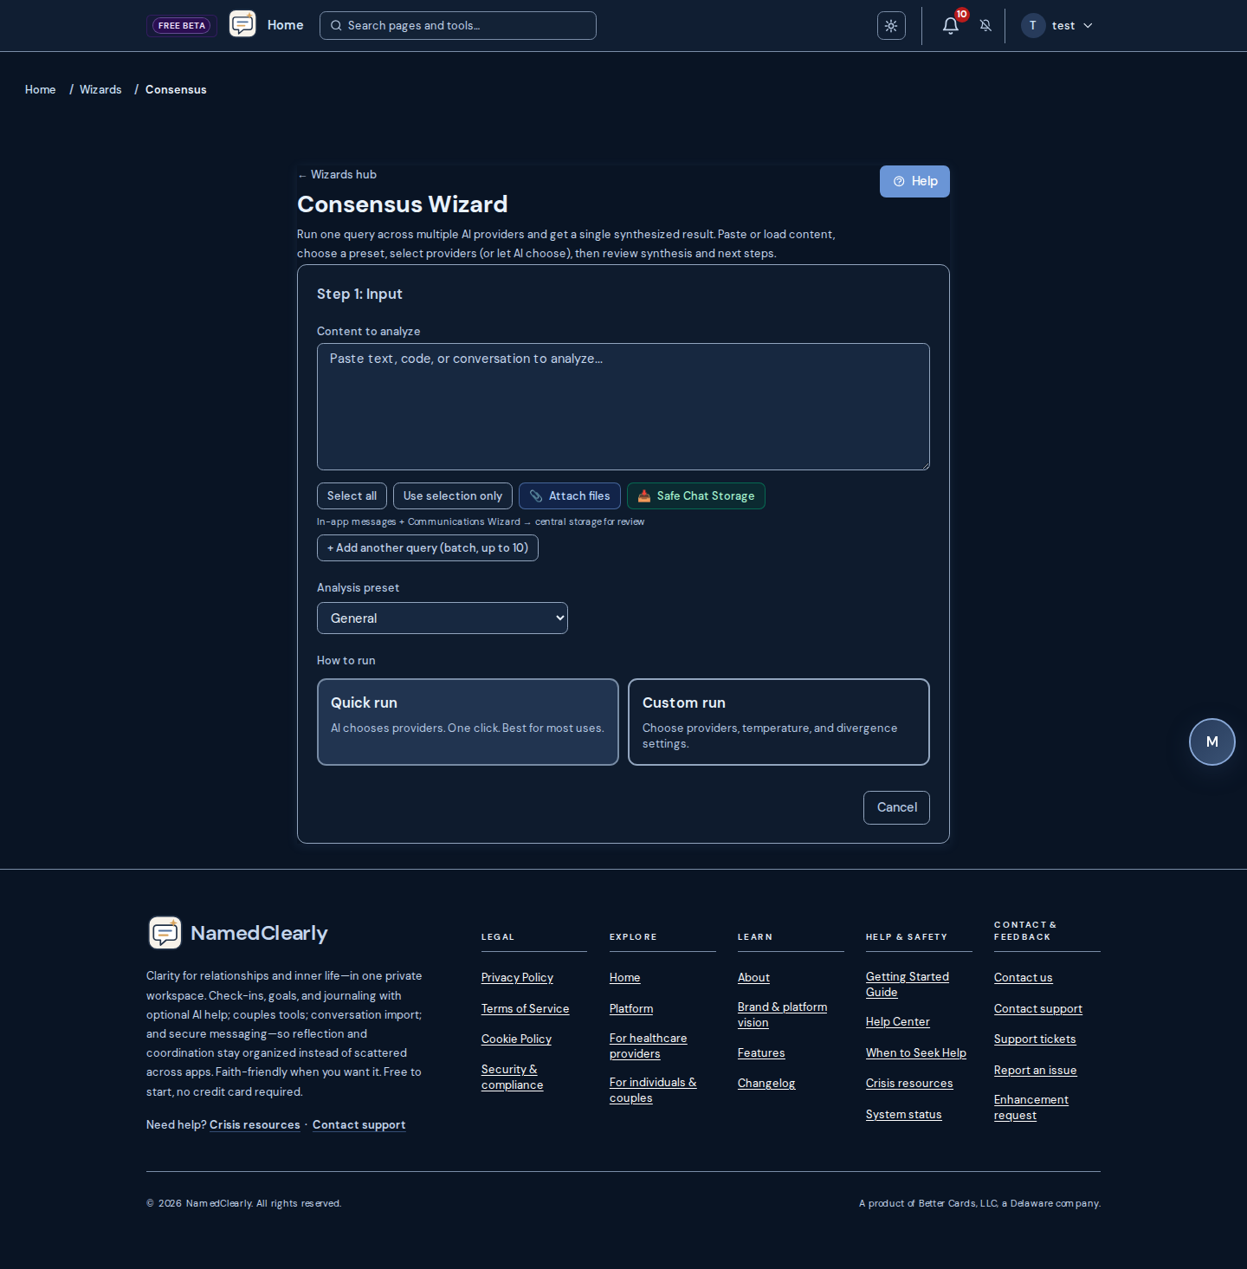Toggle light theme sun icon
The width and height of the screenshot is (1247, 1269).
[891, 26]
